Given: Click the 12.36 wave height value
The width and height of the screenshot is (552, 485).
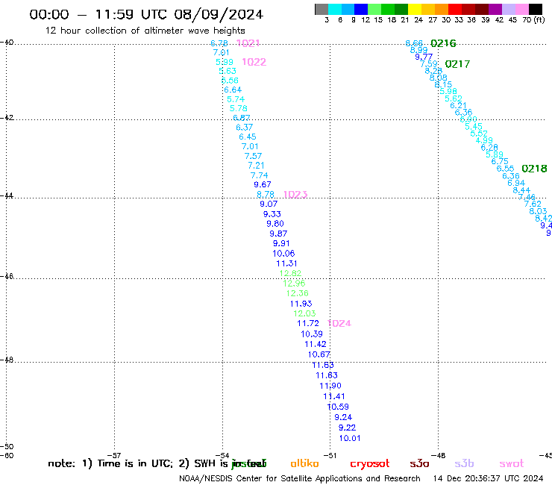Looking at the screenshot, I should click(x=298, y=293).
